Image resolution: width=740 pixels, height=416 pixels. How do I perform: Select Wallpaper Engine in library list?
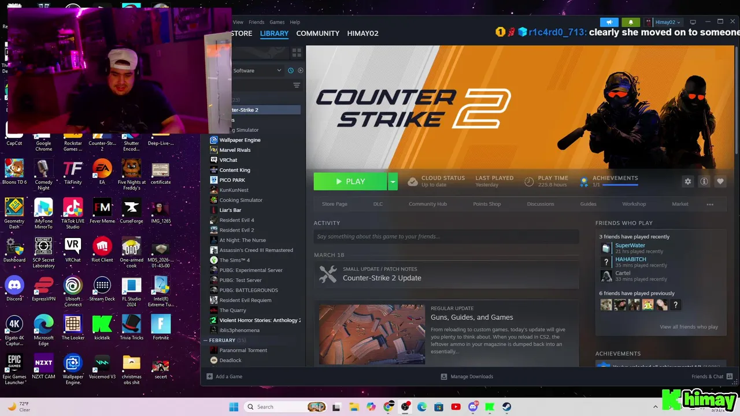tap(240, 140)
